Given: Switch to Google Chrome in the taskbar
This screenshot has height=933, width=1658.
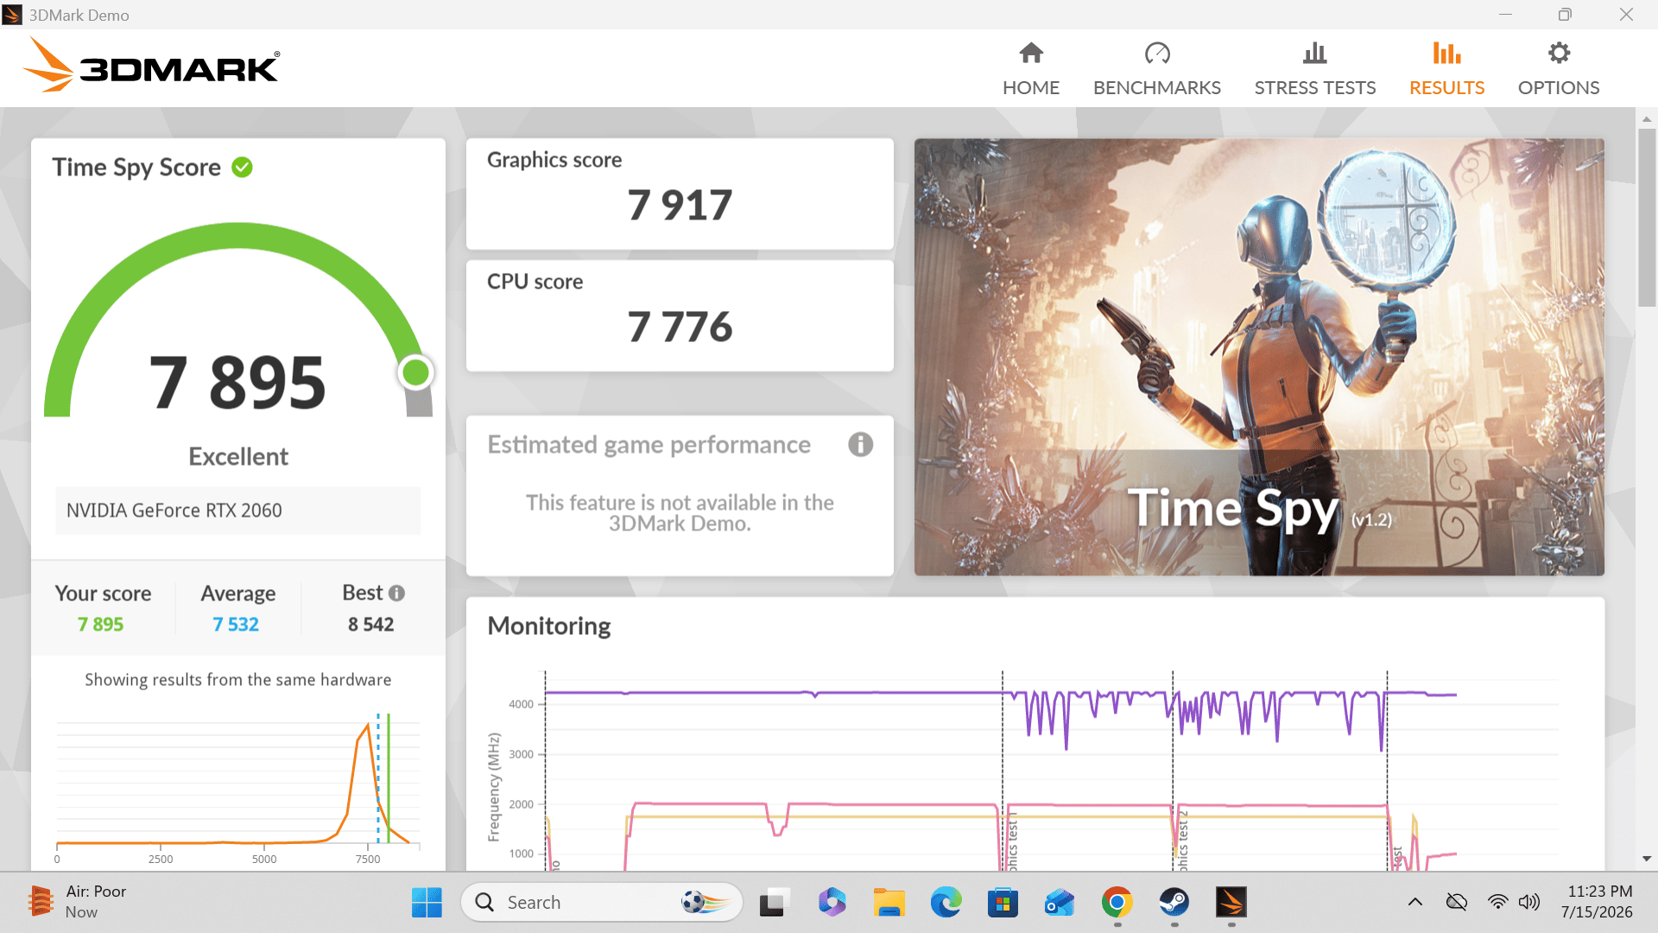Looking at the screenshot, I should tap(1117, 903).
